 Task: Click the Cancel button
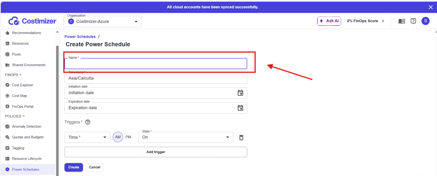[x=95, y=167]
